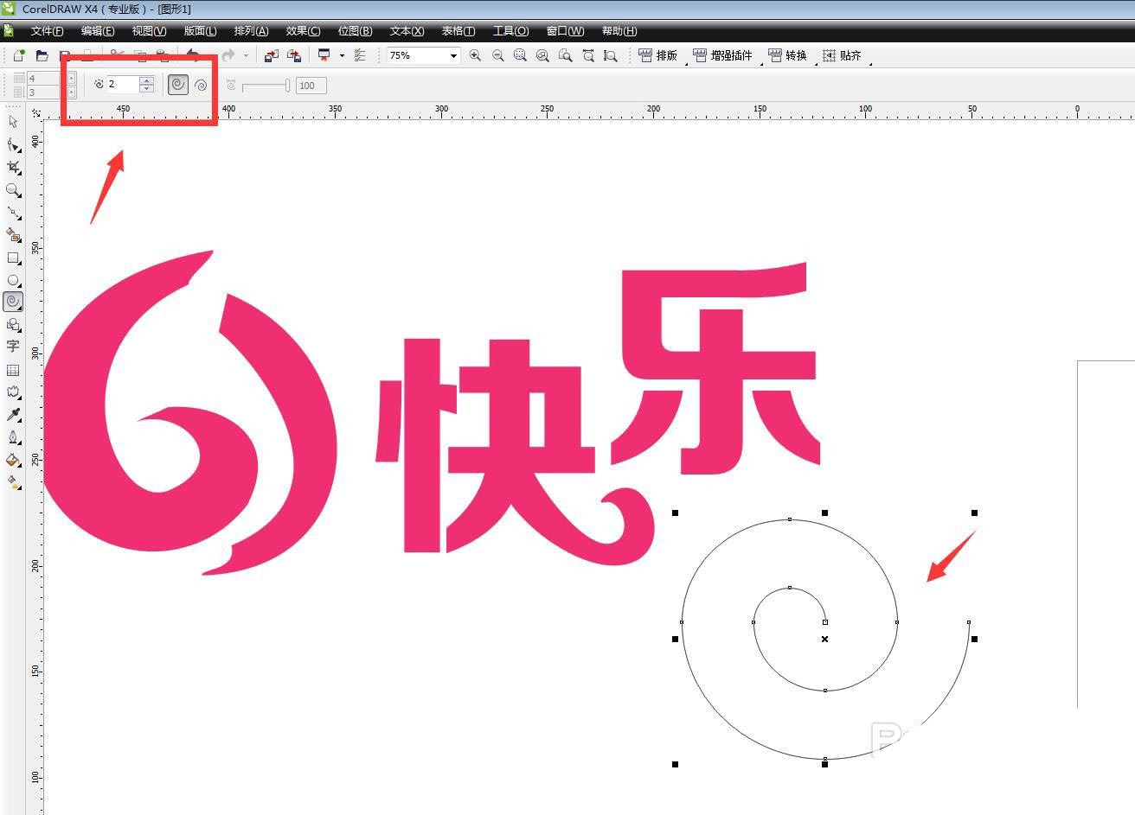Select the Table tool

(13, 369)
